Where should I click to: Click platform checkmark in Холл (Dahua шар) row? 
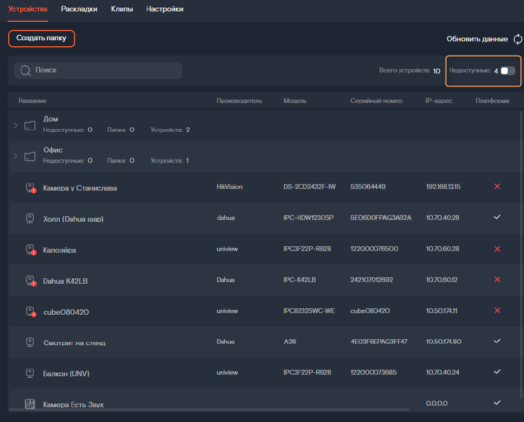coord(497,217)
